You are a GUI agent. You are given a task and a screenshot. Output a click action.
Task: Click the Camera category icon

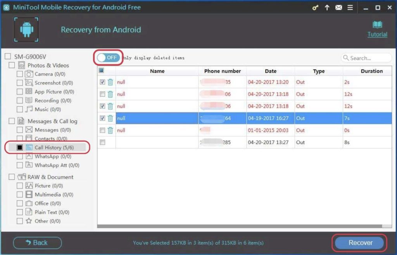(x=29, y=74)
